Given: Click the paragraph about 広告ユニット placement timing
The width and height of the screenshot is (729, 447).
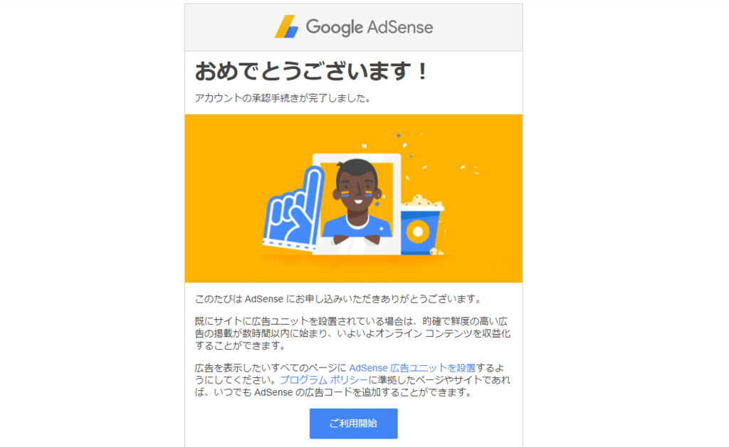Looking at the screenshot, I should pyautogui.click(x=352, y=333).
